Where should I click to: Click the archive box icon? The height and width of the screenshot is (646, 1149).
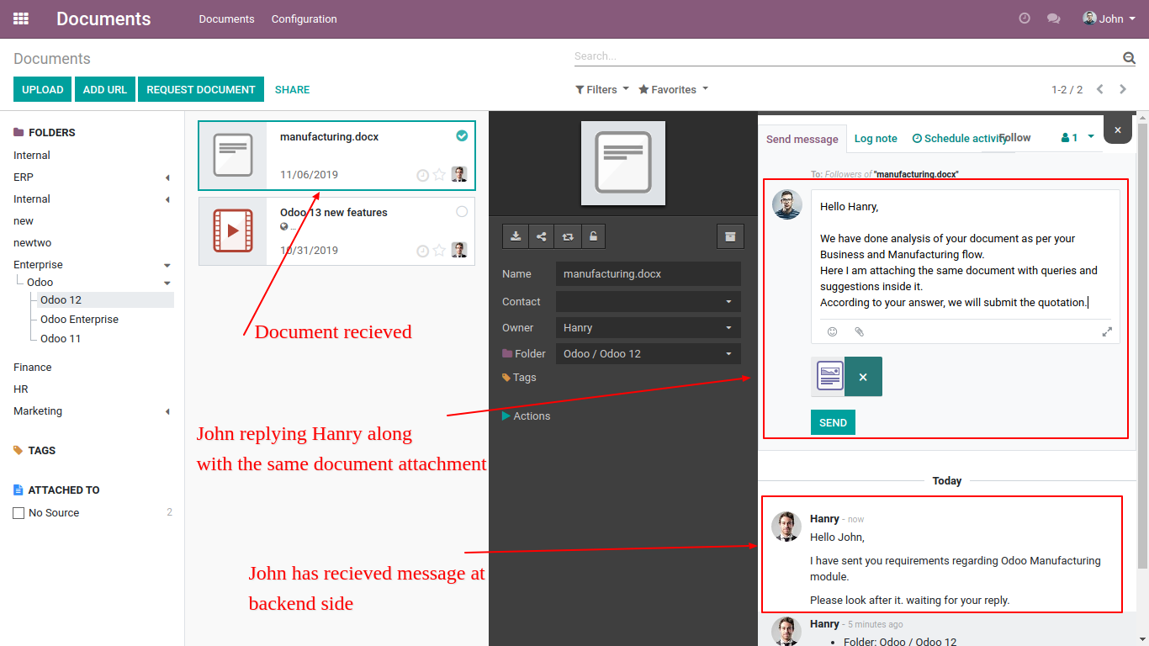[730, 236]
